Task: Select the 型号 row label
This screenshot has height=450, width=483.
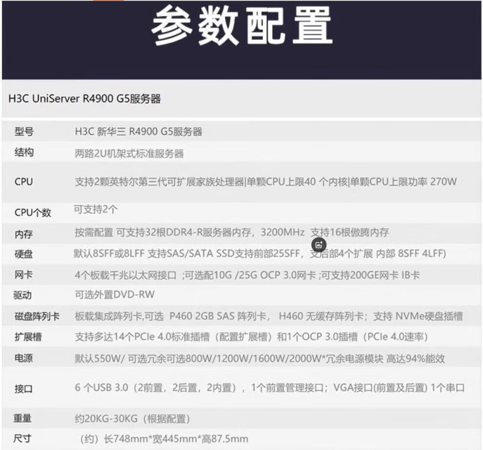Action: point(24,132)
